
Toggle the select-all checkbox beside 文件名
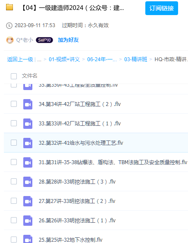[x=14, y=76]
